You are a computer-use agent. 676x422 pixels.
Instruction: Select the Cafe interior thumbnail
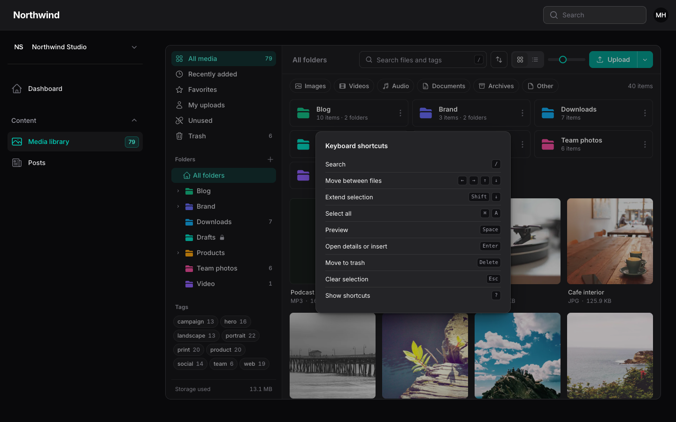point(610,241)
